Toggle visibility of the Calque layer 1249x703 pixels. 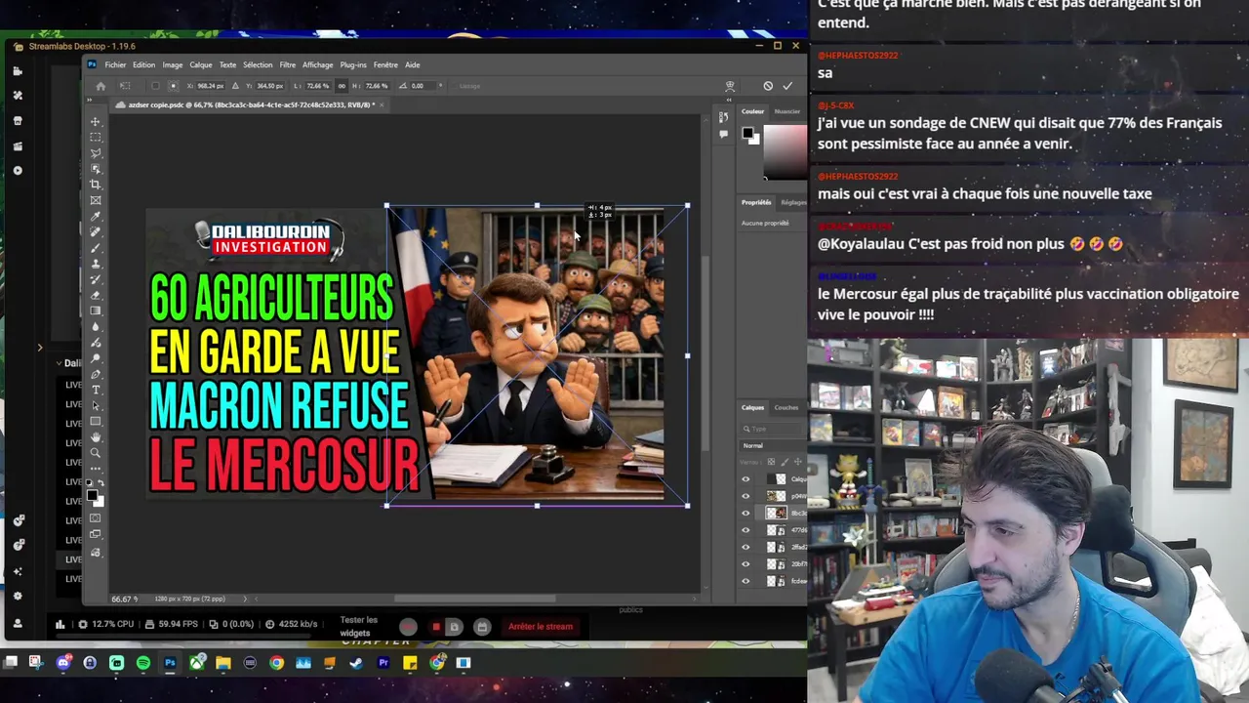click(745, 479)
